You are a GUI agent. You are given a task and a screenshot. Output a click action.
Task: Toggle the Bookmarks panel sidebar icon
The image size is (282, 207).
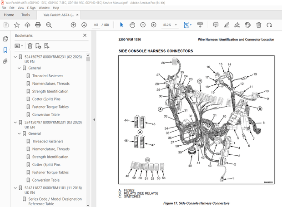tap(5, 50)
